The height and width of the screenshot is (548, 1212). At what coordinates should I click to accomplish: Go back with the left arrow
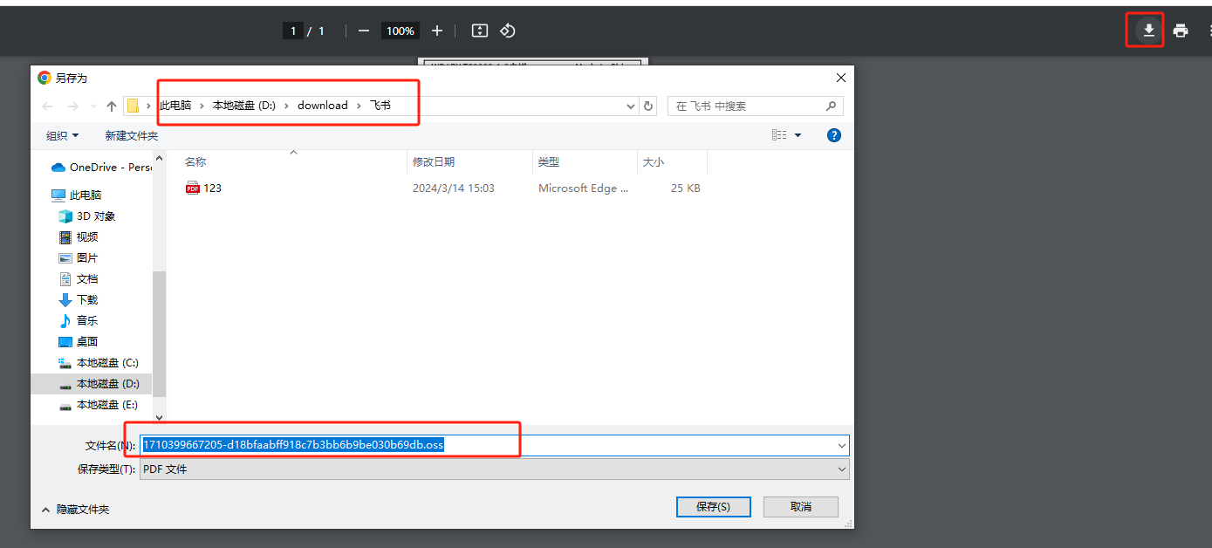tap(49, 106)
